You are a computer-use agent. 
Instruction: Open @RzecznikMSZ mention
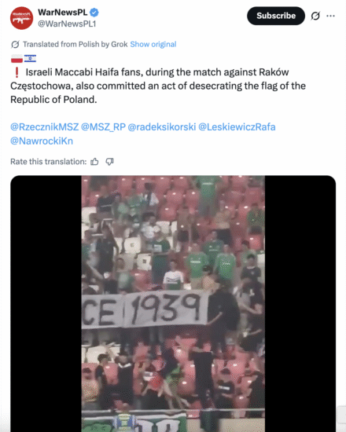pyautogui.click(x=44, y=127)
